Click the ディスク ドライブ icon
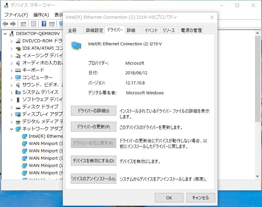This screenshot has width=262, height=207. tap(18, 107)
